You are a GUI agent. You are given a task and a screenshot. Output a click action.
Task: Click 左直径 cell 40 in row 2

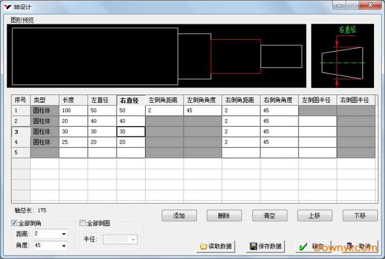tap(102, 121)
